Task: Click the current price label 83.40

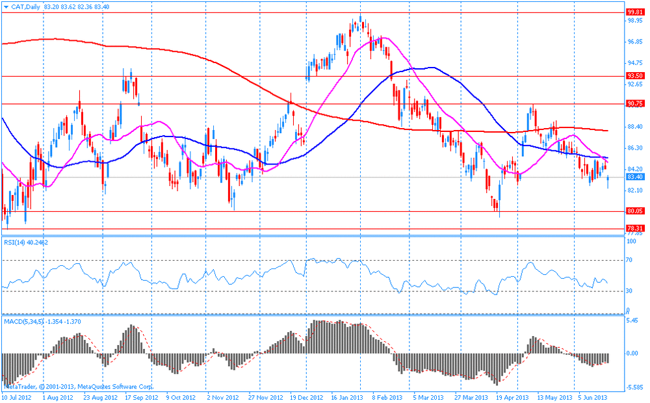Action: click(x=635, y=177)
